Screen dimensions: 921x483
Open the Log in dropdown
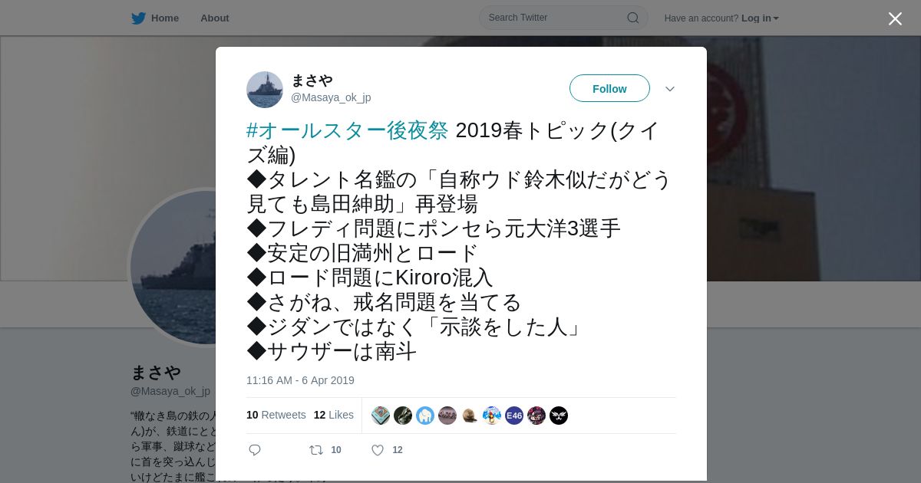pos(760,18)
